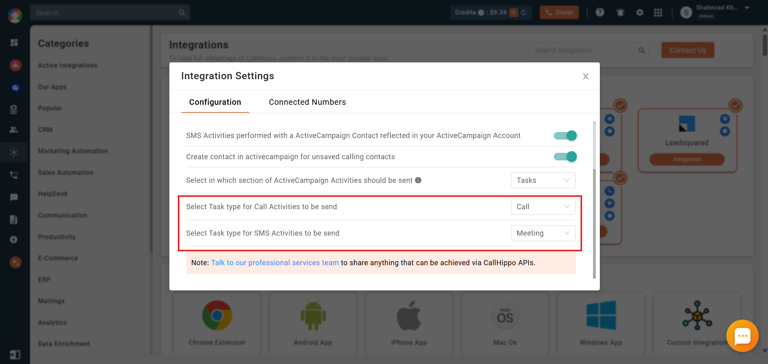Select Productivity category
The height and width of the screenshot is (364, 768).
pos(57,237)
